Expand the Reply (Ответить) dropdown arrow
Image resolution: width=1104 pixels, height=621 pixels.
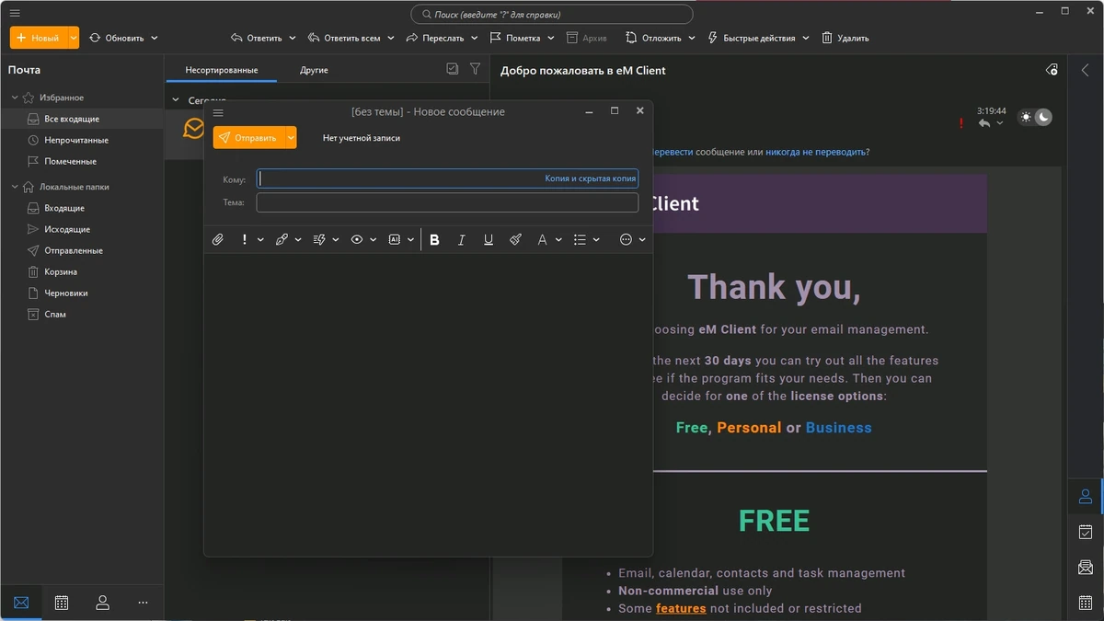coord(293,39)
